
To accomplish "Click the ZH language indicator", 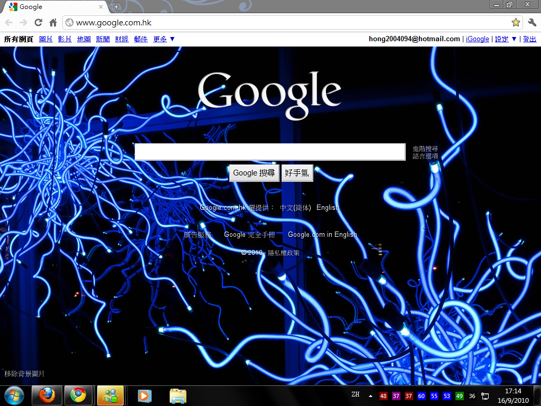I will (x=356, y=394).
